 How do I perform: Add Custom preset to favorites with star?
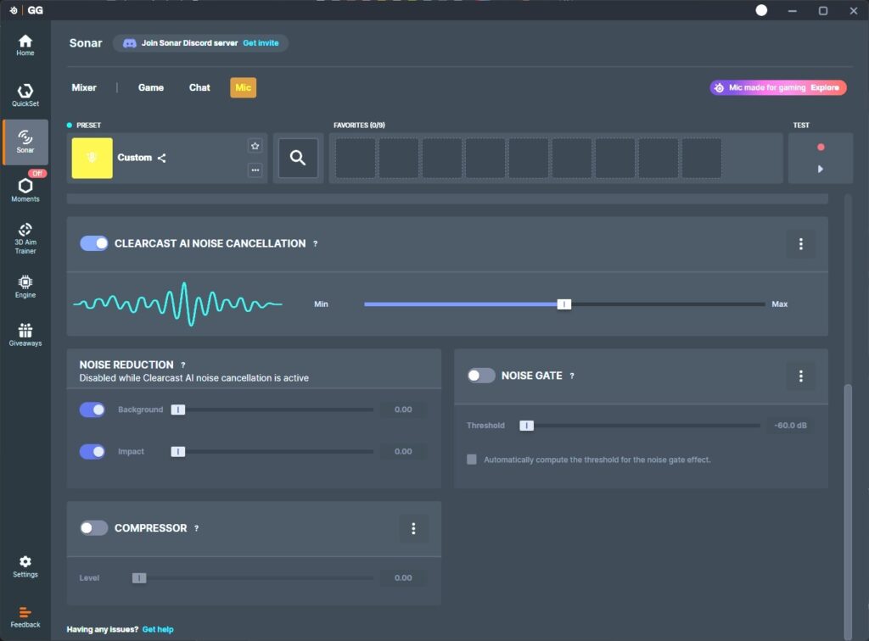coord(255,146)
